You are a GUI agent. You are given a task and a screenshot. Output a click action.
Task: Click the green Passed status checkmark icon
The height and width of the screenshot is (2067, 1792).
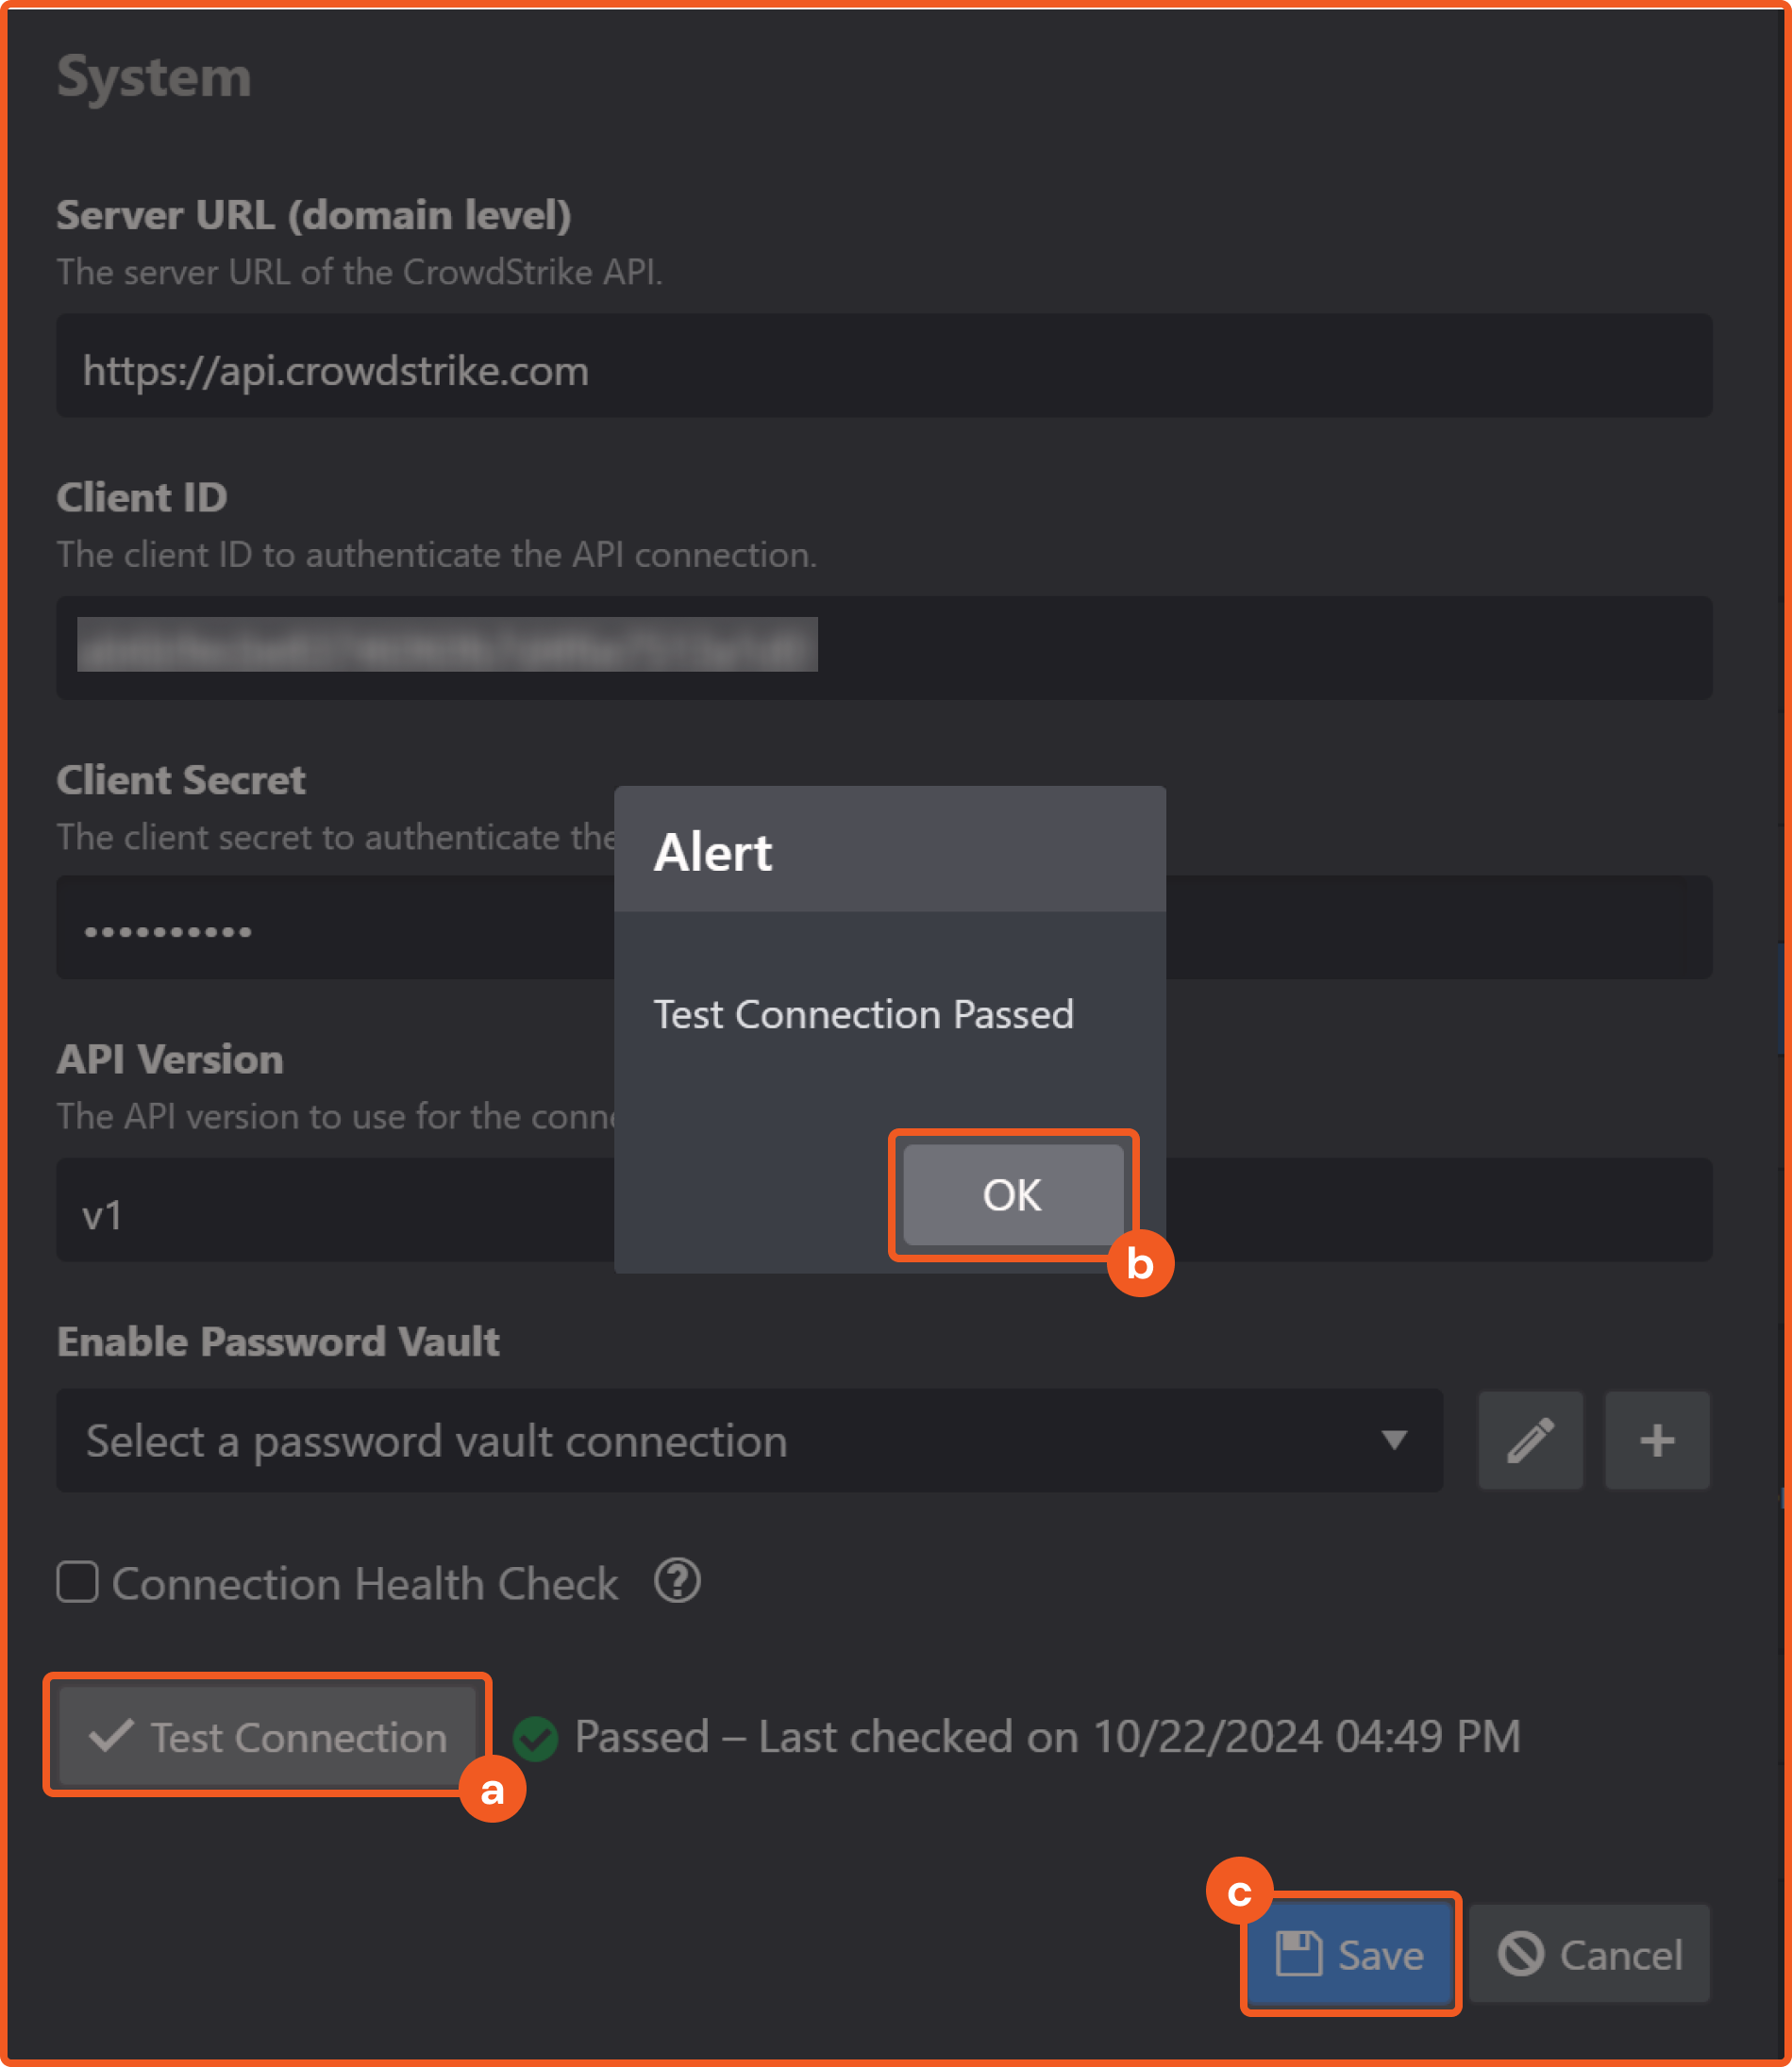pyautogui.click(x=535, y=1738)
